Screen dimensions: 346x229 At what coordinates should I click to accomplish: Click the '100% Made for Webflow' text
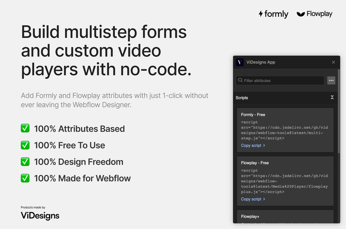coord(82,178)
